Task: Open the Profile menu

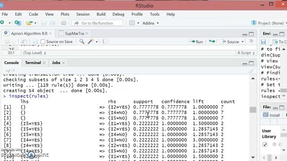Action: [x=137, y=14]
